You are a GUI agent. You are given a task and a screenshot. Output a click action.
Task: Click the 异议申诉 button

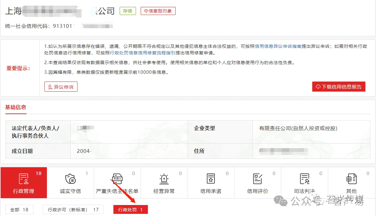point(61,87)
